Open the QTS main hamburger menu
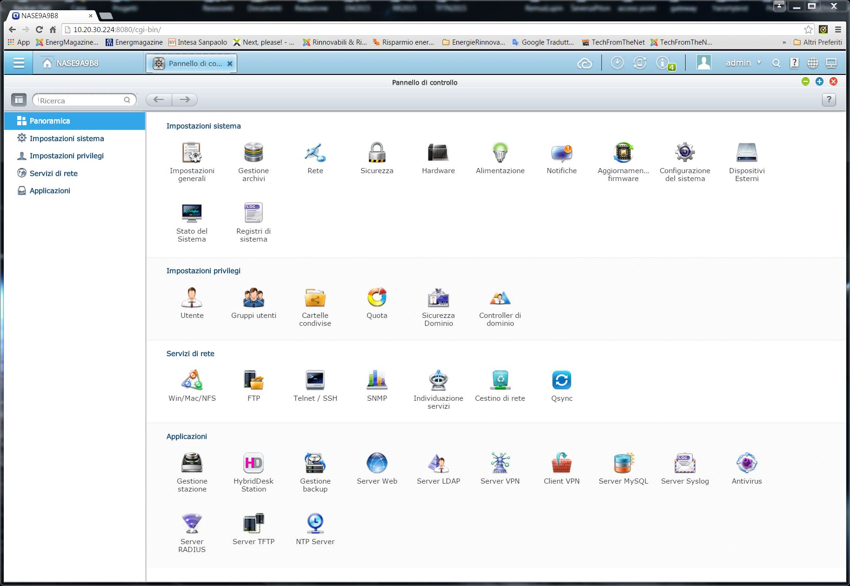Viewport: 850px width, 586px height. click(x=19, y=63)
